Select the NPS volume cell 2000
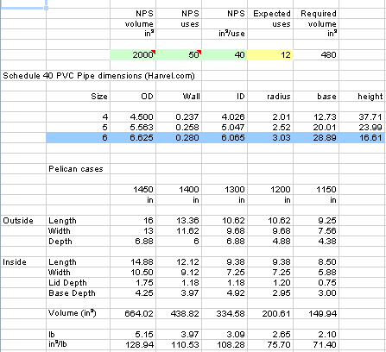Image resolution: width=386 pixels, height=352 pixels. pyautogui.click(x=133, y=54)
